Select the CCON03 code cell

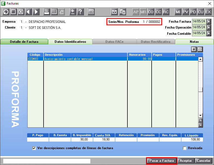pyautogui.click(x=35, y=59)
